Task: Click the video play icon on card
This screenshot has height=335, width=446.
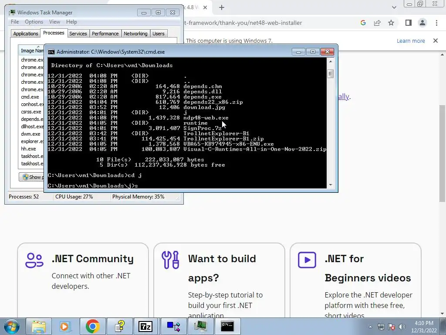Action: pos(307,260)
